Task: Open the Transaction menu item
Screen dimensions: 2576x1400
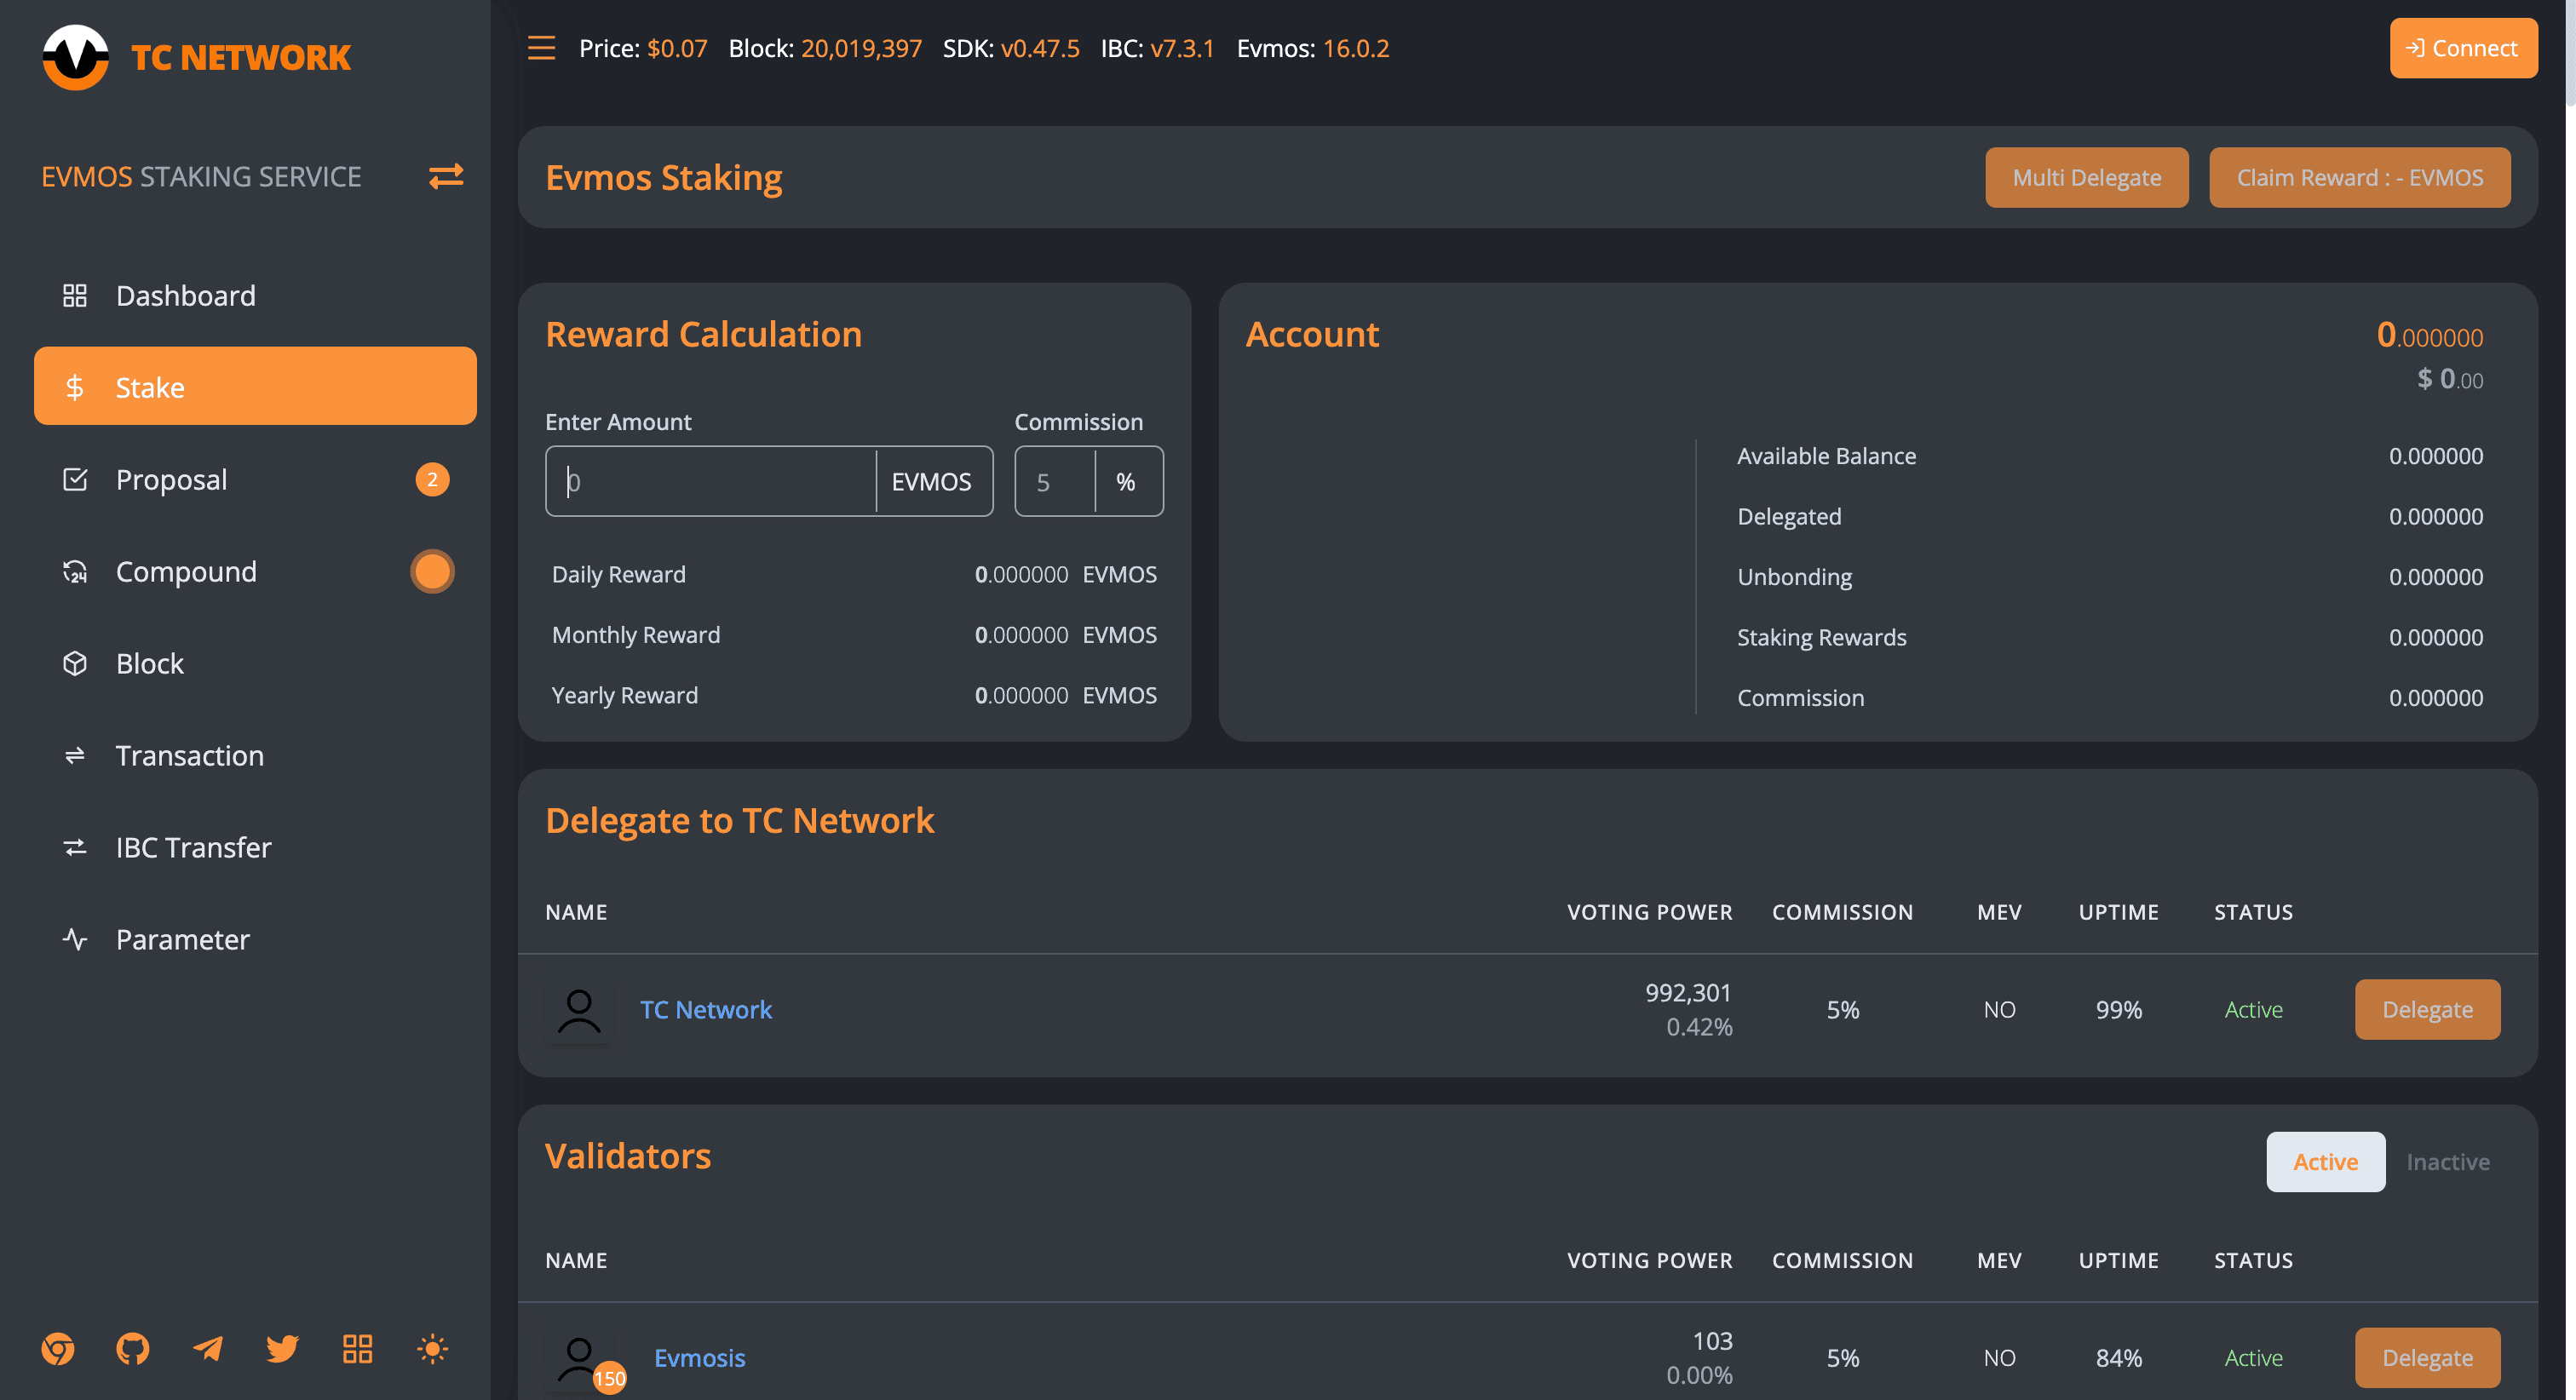Action: 255,755
